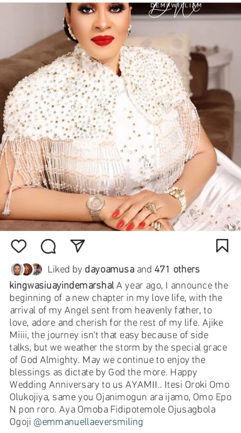Share the post using the paper plane icon
The height and width of the screenshot is (433, 241).
[x=78, y=246]
